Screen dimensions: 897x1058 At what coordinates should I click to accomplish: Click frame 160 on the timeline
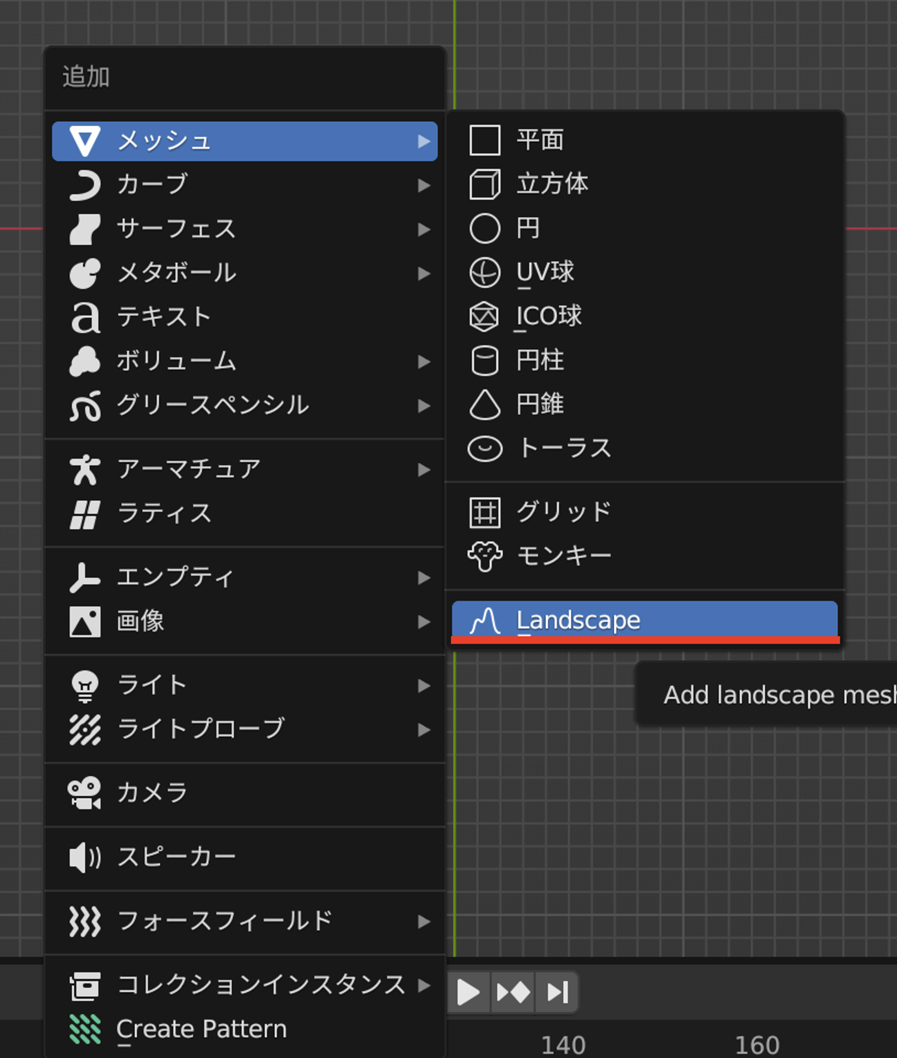pos(757,1045)
